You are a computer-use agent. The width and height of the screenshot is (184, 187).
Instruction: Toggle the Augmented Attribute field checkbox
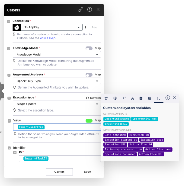(9, 75)
